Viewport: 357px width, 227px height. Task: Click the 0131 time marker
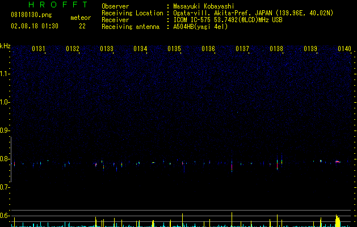39,49
